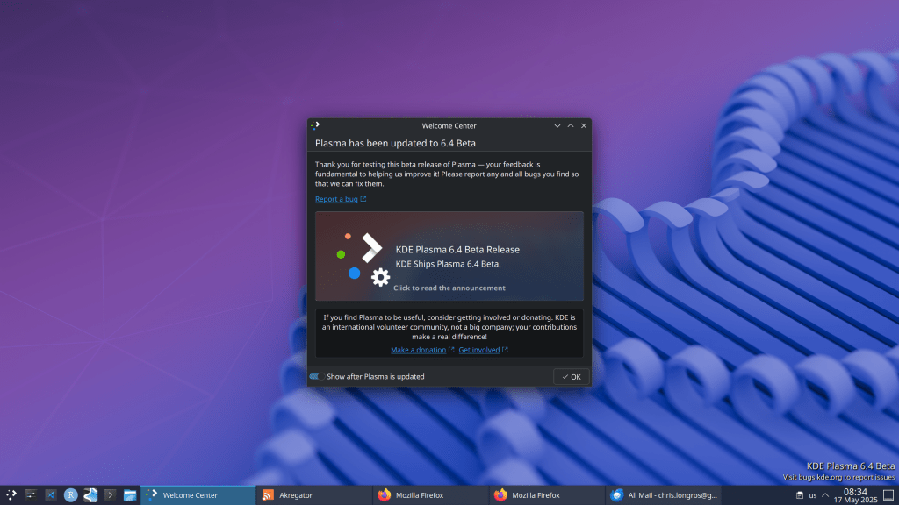The width and height of the screenshot is (899, 505).
Task: Open the clipboard tray icon
Action: click(799, 495)
